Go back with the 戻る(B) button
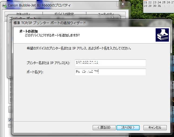174x137 pixels. 104,128
